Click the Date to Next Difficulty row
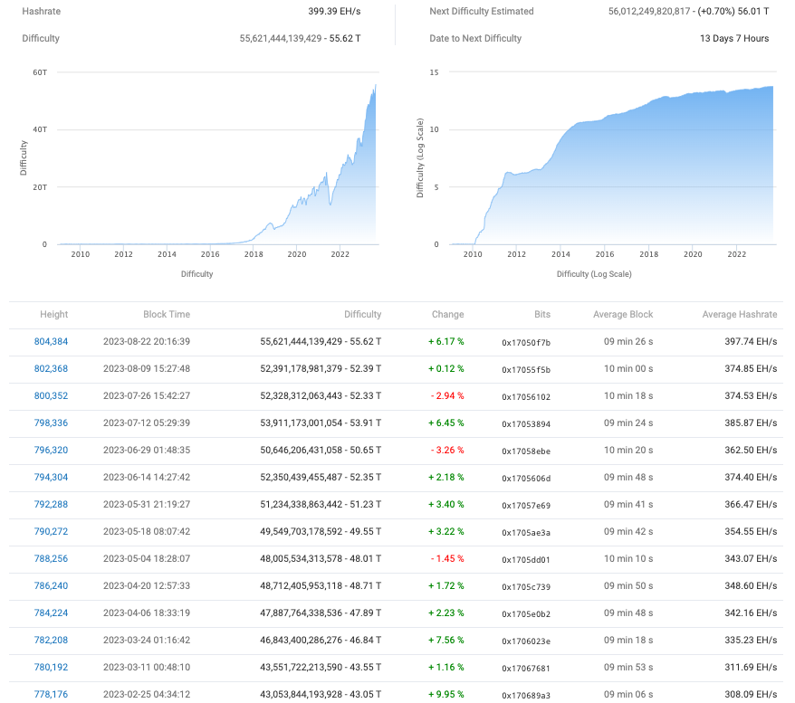 click(598, 39)
